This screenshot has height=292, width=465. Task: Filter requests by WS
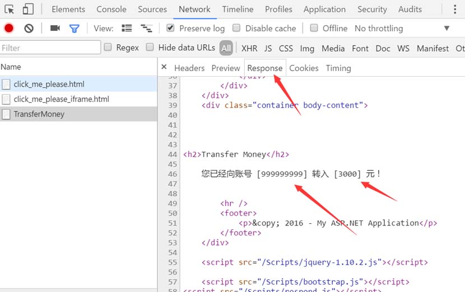[403, 48]
